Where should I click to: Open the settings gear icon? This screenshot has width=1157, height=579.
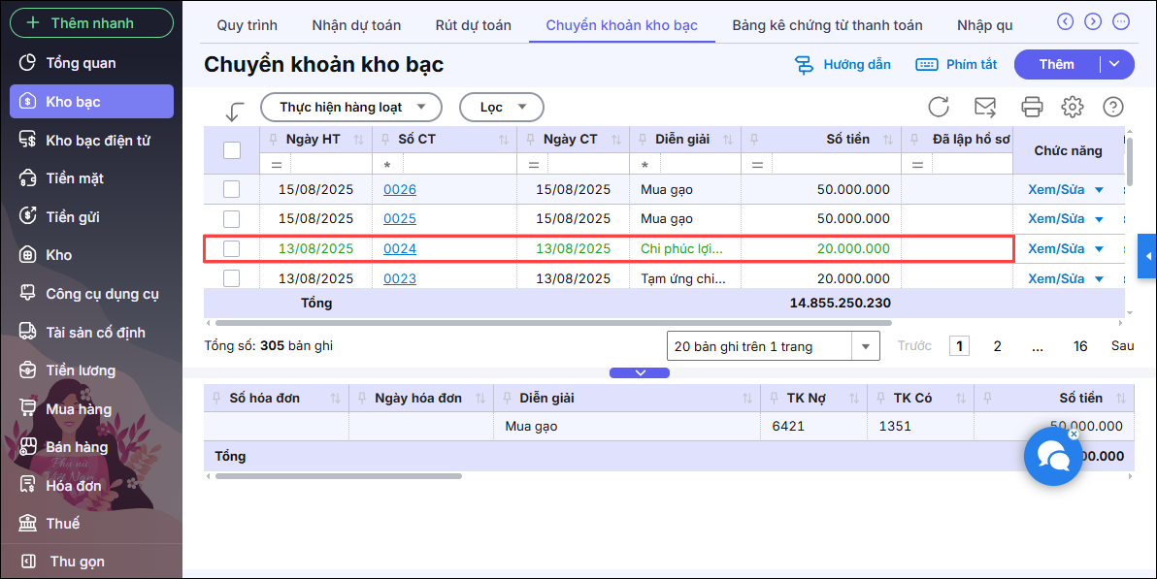(1073, 107)
